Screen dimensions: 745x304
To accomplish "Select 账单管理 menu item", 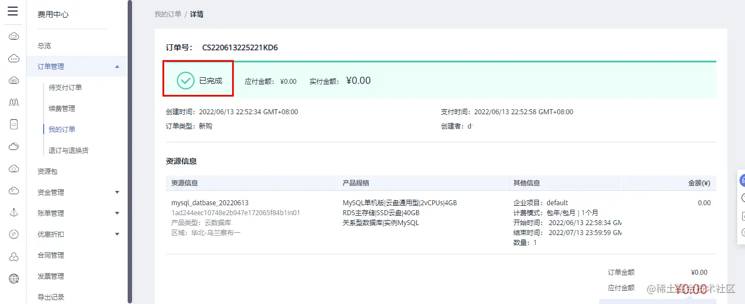I will 51,214.
